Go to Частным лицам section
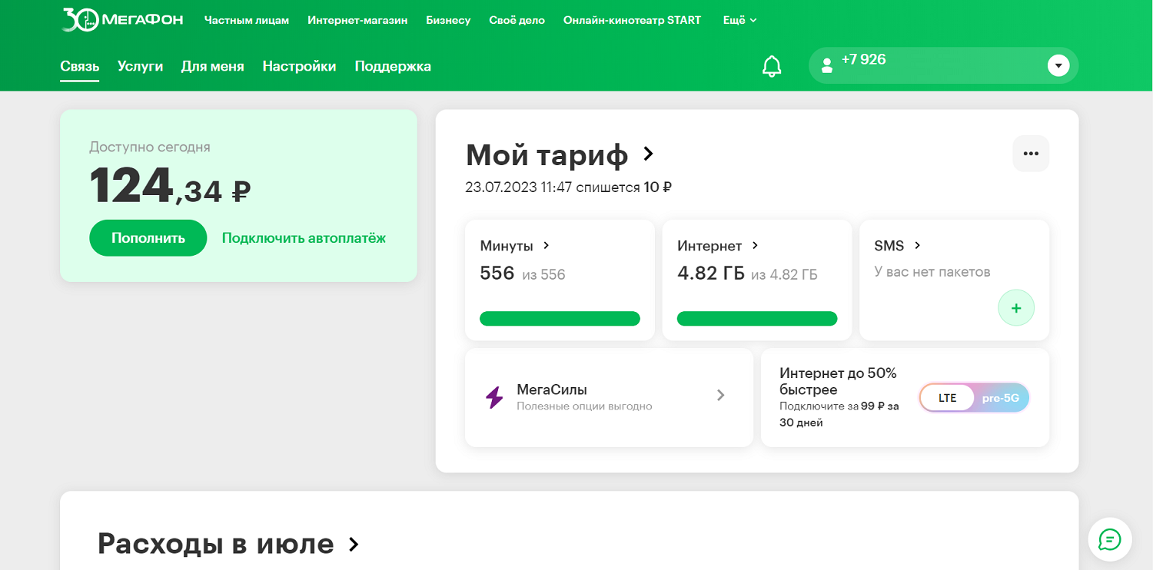Screen dimensions: 1153x570 (247, 20)
